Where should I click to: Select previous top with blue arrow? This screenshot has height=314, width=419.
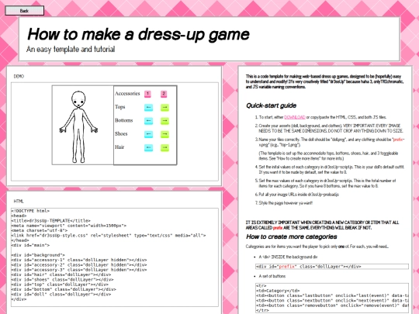click(148, 108)
